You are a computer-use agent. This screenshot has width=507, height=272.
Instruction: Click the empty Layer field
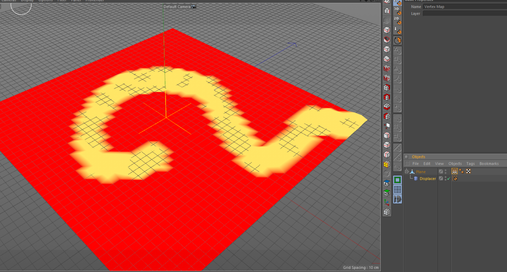coord(465,13)
